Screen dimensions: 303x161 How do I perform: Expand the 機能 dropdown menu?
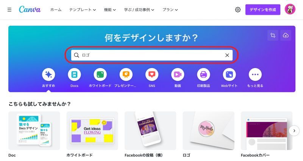tap(110, 10)
